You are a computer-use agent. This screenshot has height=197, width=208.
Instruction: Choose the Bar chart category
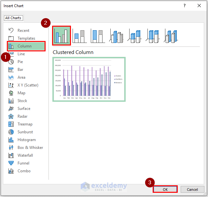point(26,70)
